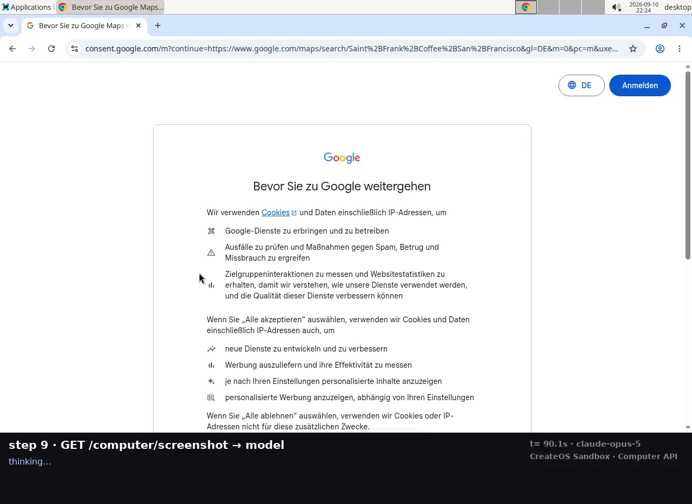Screen dimensions: 692x504
Task: Bookmark this page with the star icon
Action: click(x=633, y=49)
